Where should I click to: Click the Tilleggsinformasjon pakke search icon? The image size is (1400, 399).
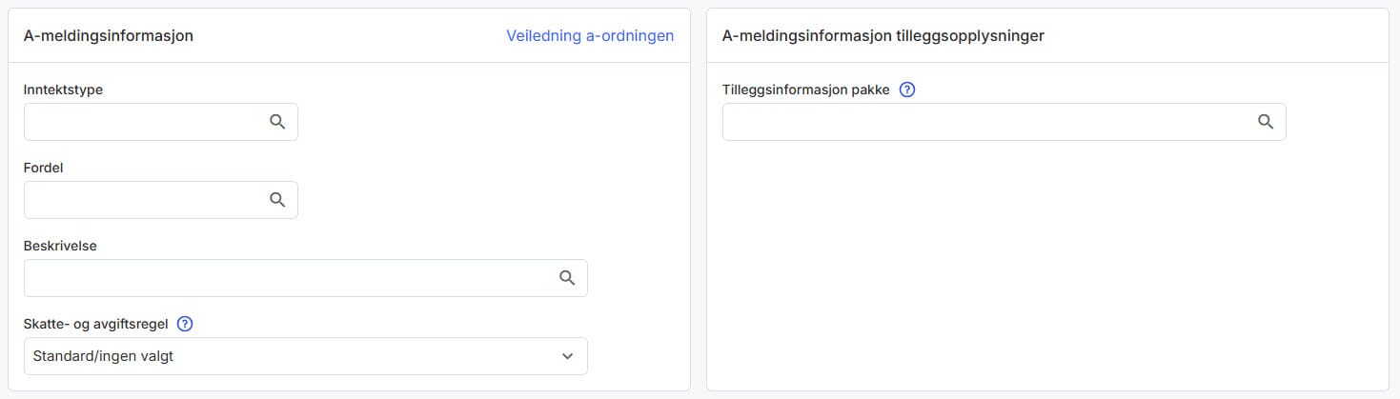point(1266,122)
